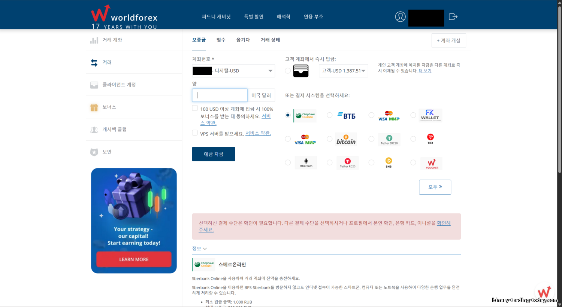Open the client USD 1,387.51 dropdown
562x307 pixels.
click(343, 71)
